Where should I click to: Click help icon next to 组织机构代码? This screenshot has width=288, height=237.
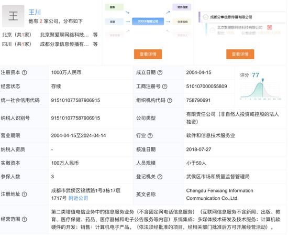coord(170,100)
